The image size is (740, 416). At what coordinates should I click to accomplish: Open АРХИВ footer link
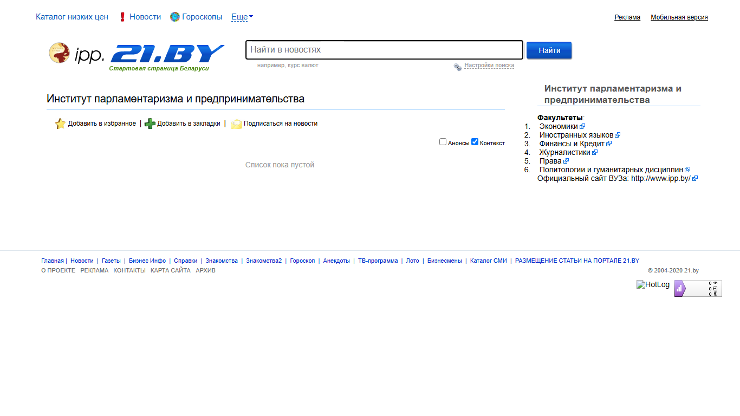pyautogui.click(x=206, y=270)
